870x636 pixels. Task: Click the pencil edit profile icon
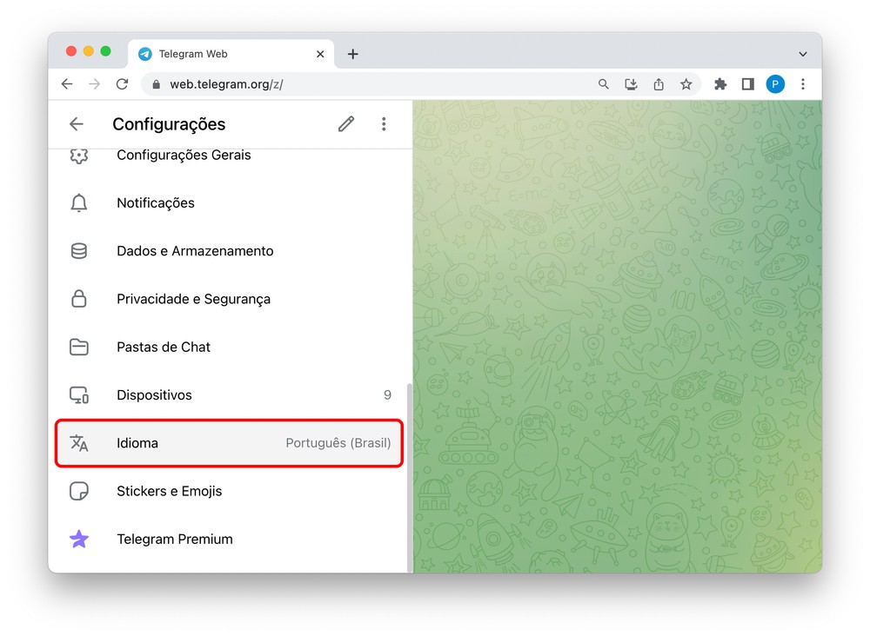click(346, 124)
